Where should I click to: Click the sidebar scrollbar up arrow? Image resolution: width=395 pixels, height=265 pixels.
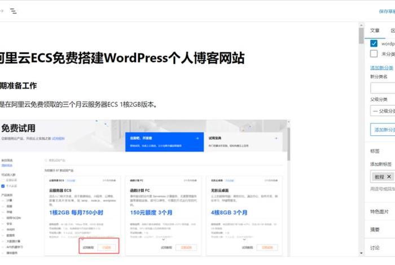pos(361,25)
